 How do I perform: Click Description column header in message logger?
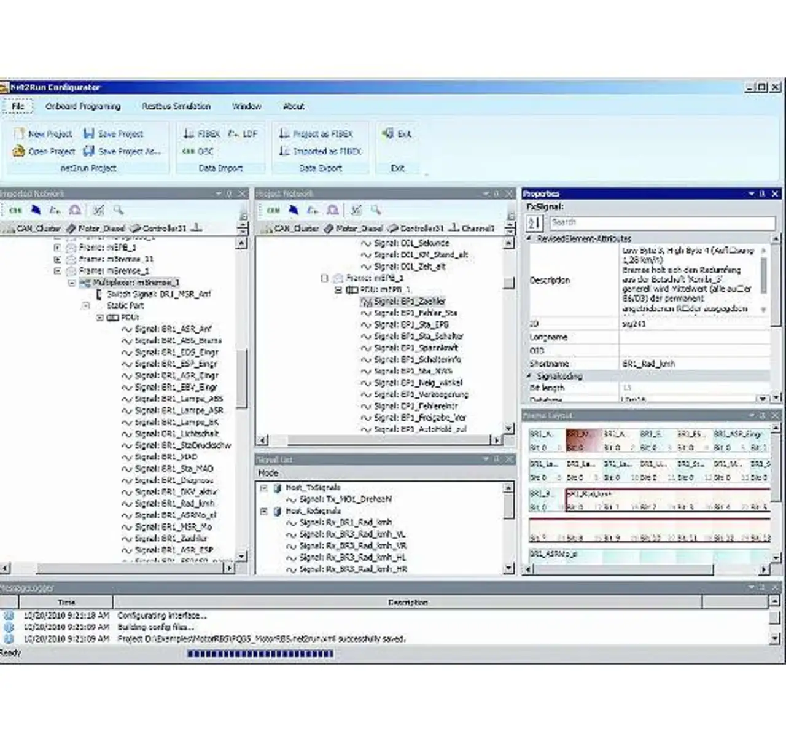408,602
